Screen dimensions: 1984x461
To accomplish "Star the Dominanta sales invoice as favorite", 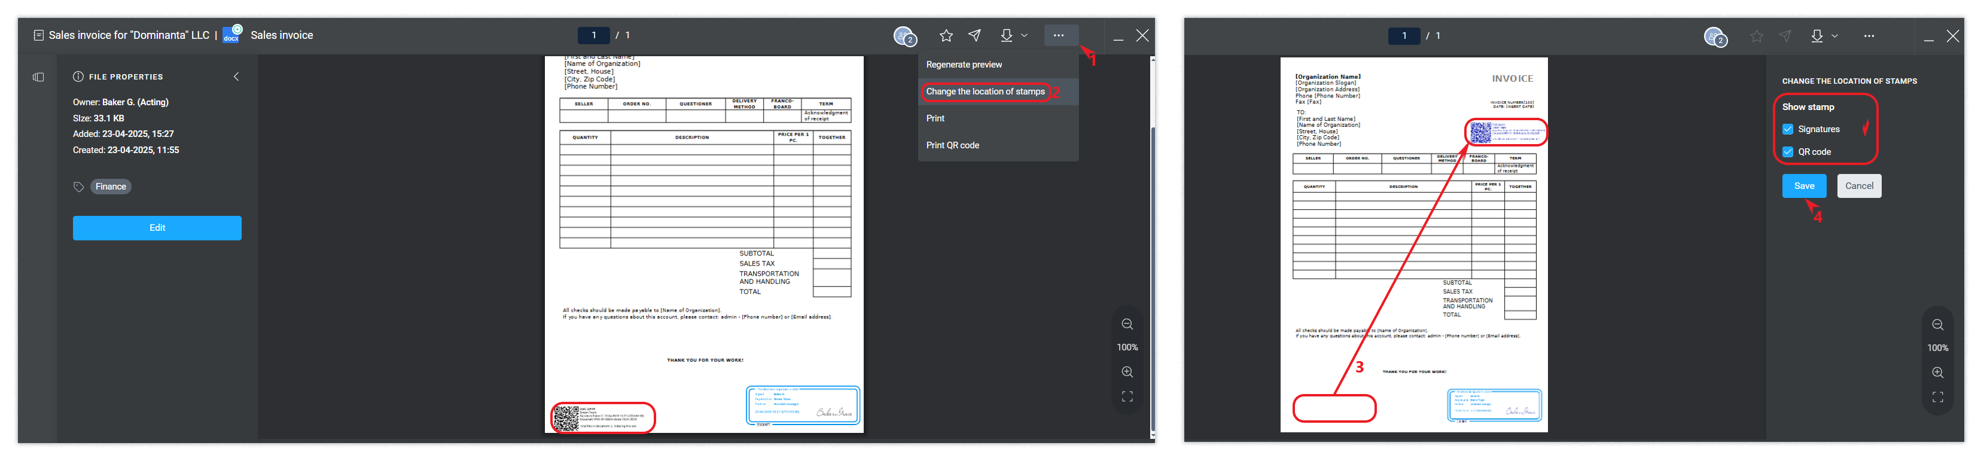I will [946, 35].
